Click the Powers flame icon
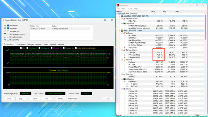The height and width of the screenshot is (117, 208). 124,60
